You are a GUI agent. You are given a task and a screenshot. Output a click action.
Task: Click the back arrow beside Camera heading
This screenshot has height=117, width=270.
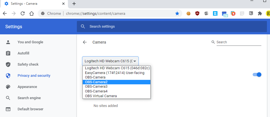pyautogui.click(x=85, y=42)
